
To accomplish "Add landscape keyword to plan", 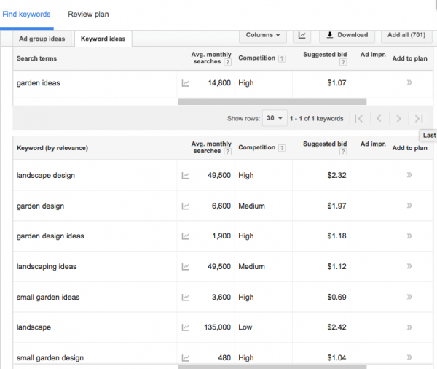I will tap(409, 327).
